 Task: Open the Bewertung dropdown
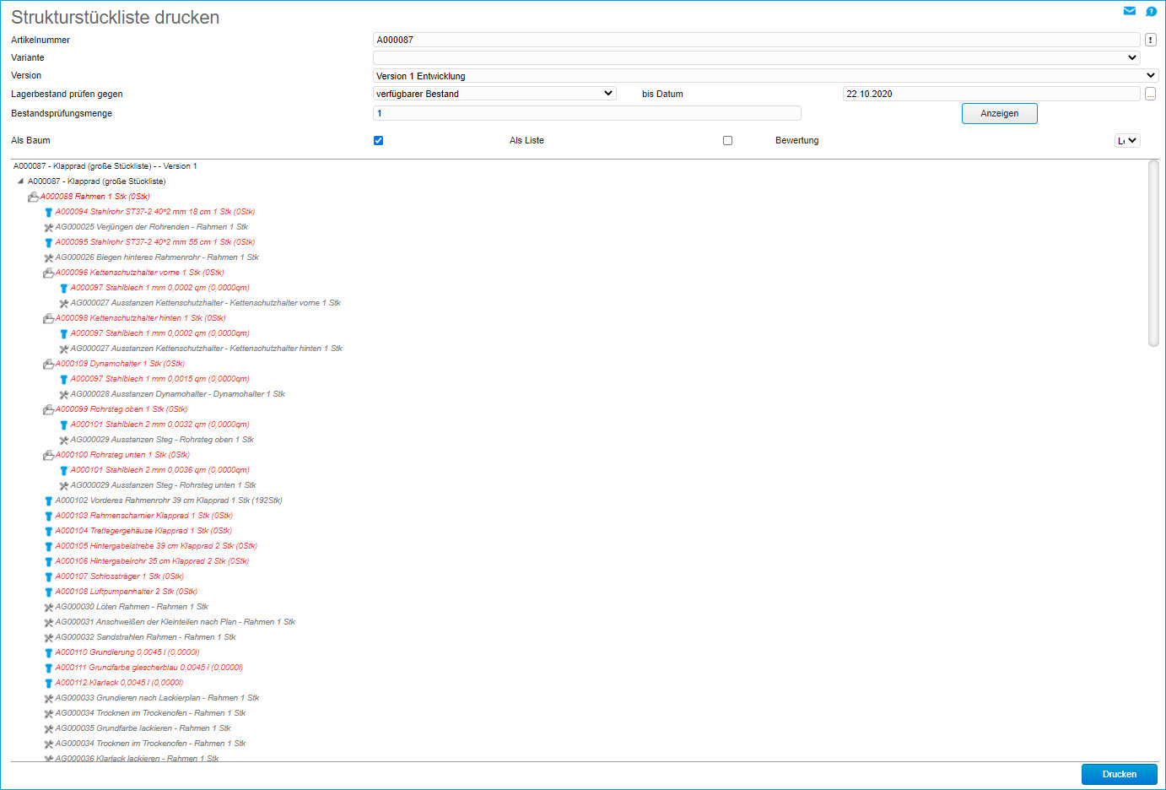tap(1126, 141)
